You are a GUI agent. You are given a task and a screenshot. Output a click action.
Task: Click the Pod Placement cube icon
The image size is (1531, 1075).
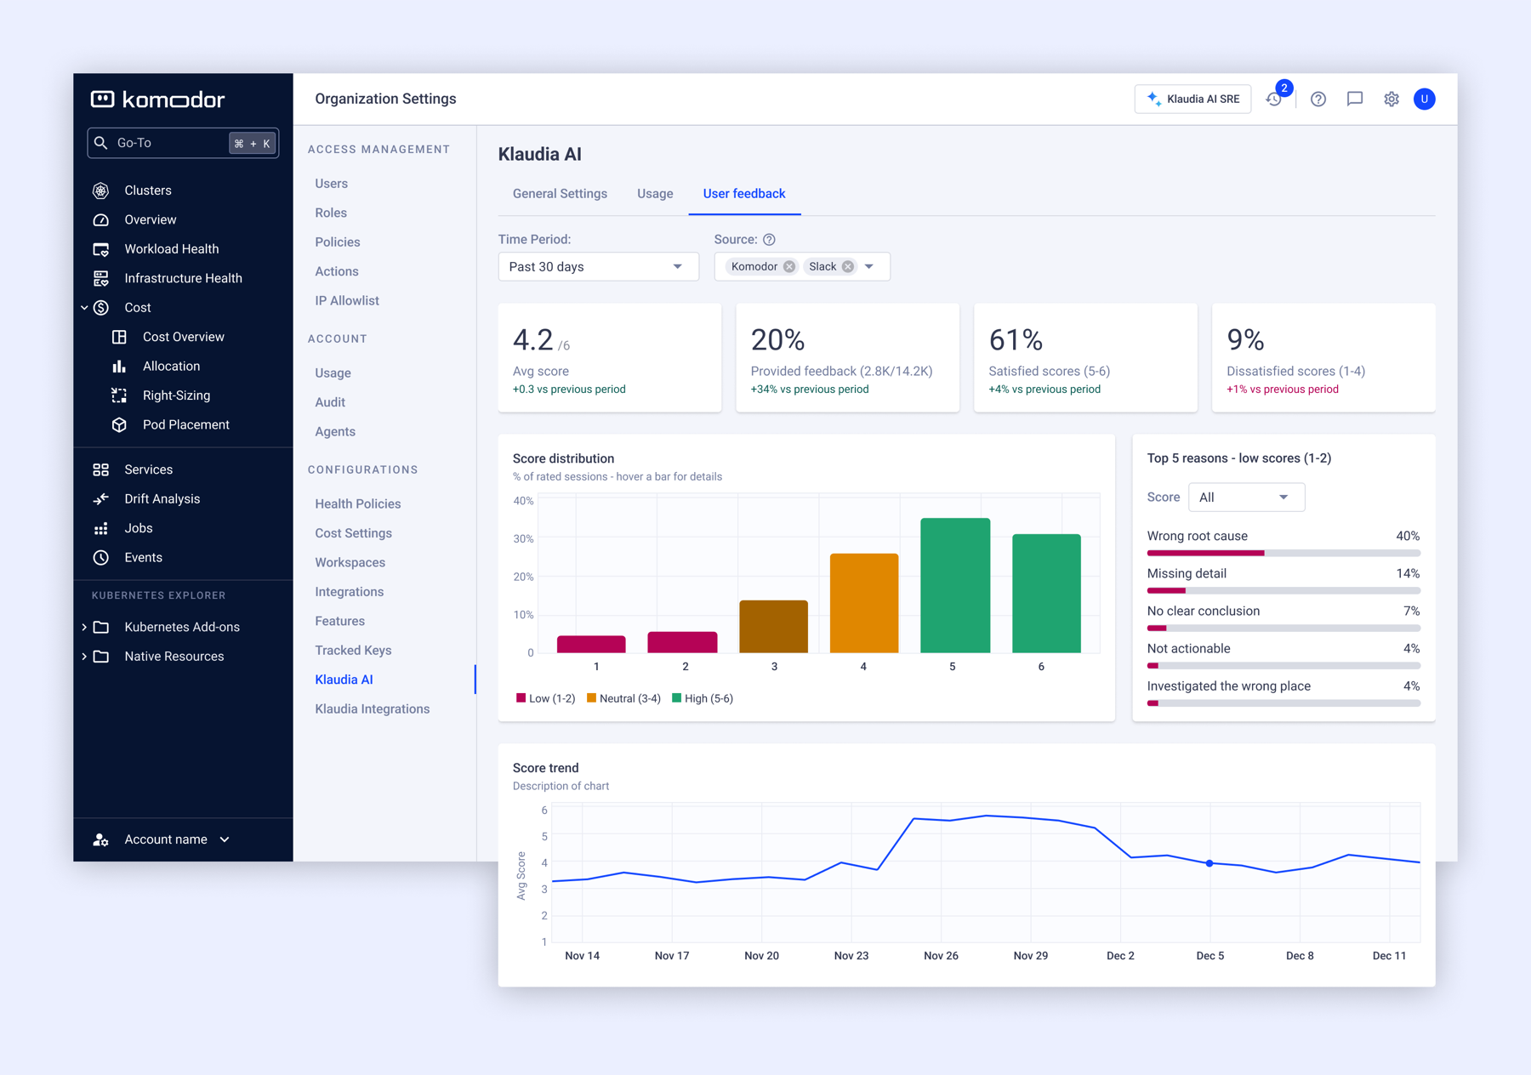tap(119, 425)
